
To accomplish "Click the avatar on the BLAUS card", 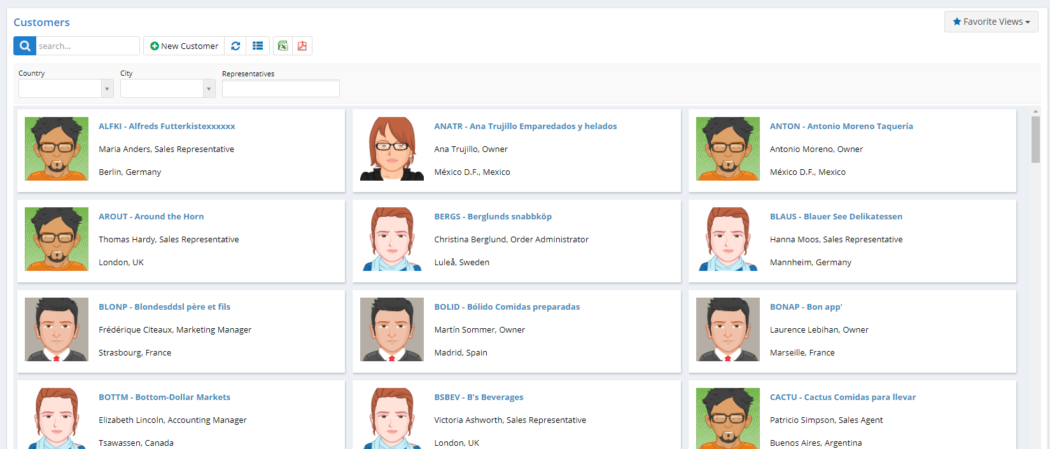I will [x=728, y=239].
